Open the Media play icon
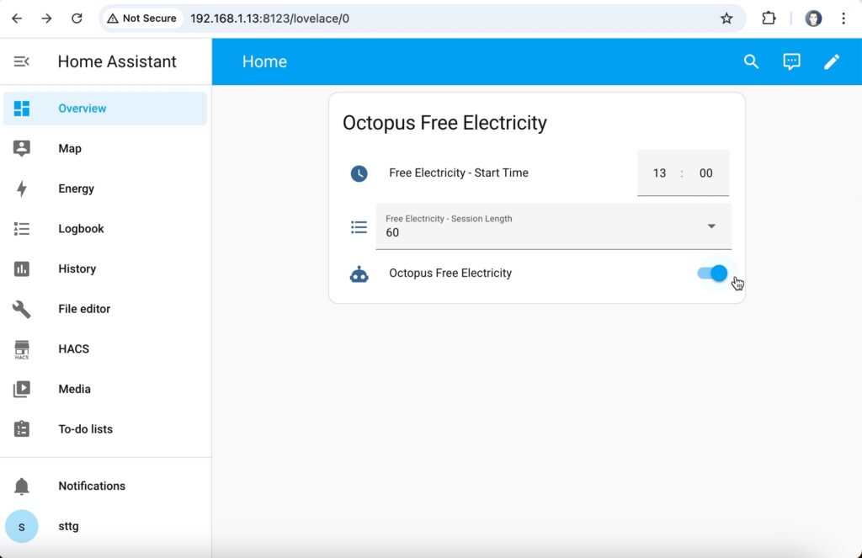The height and width of the screenshot is (558, 862). pos(21,389)
